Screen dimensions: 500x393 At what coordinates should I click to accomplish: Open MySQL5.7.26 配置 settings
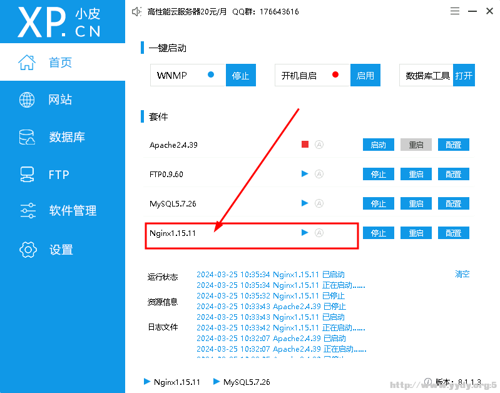[454, 203]
